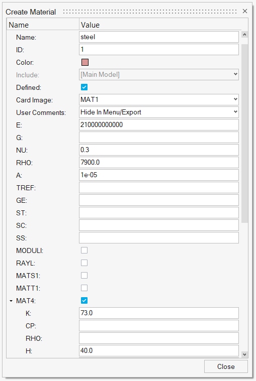Close the Create Material dialog with X
The height and width of the screenshot is (381, 256).
[245, 11]
